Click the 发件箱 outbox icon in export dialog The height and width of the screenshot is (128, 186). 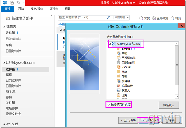tap(118, 81)
